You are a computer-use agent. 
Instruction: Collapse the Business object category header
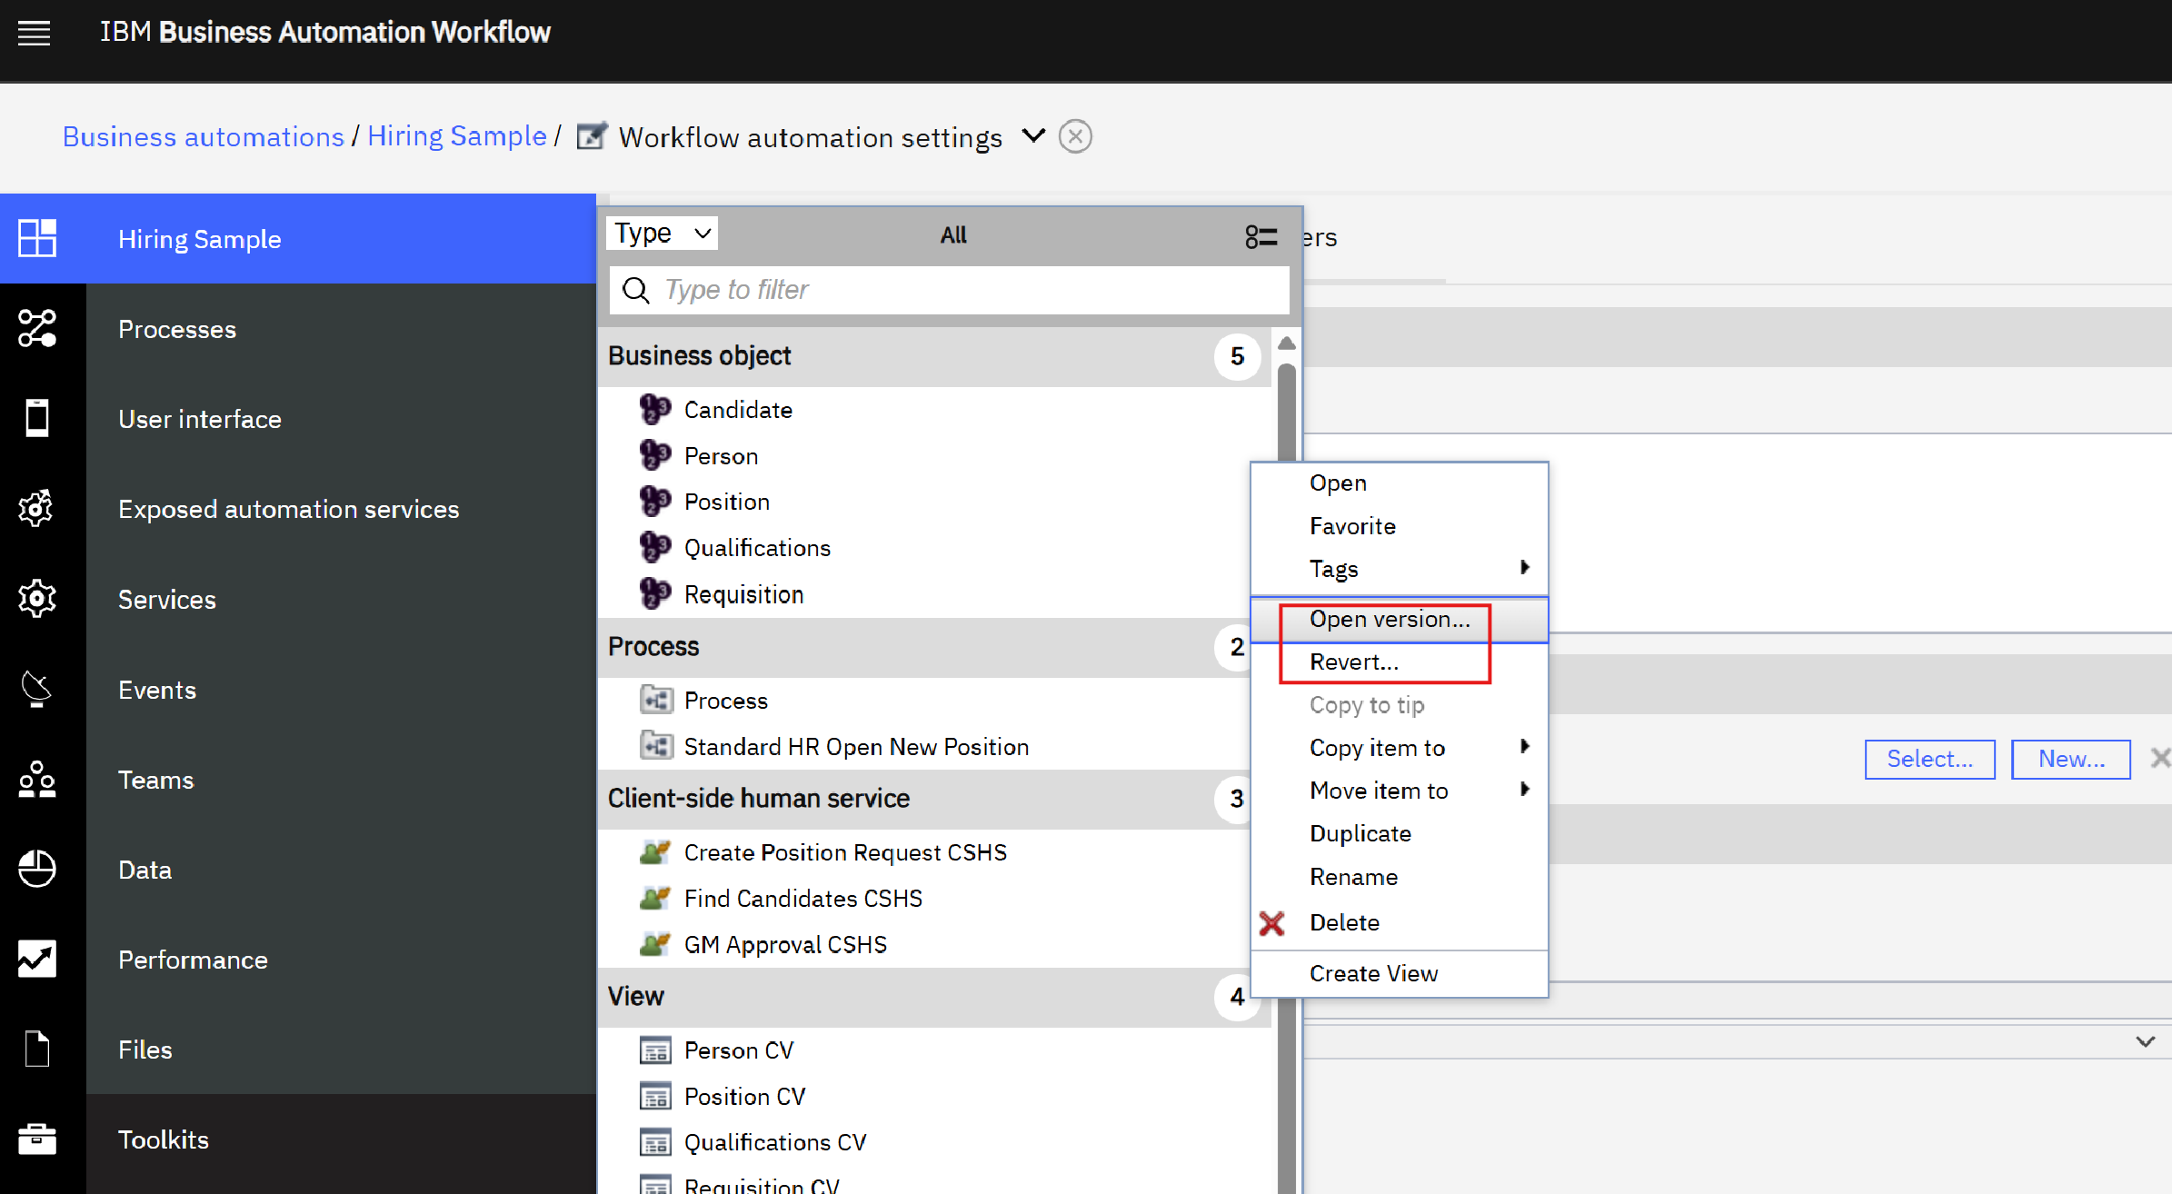(x=934, y=356)
